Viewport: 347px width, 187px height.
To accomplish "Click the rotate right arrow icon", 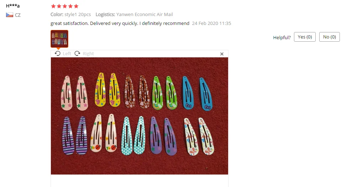I will [77, 53].
